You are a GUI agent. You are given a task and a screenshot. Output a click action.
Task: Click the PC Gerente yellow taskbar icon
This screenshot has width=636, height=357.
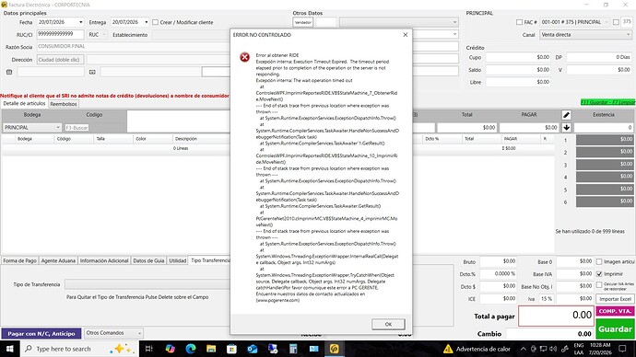(x=335, y=349)
